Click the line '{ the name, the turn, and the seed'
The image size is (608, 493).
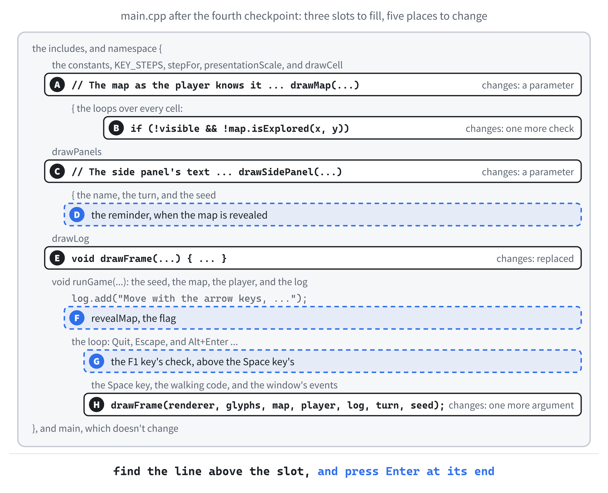click(143, 195)
